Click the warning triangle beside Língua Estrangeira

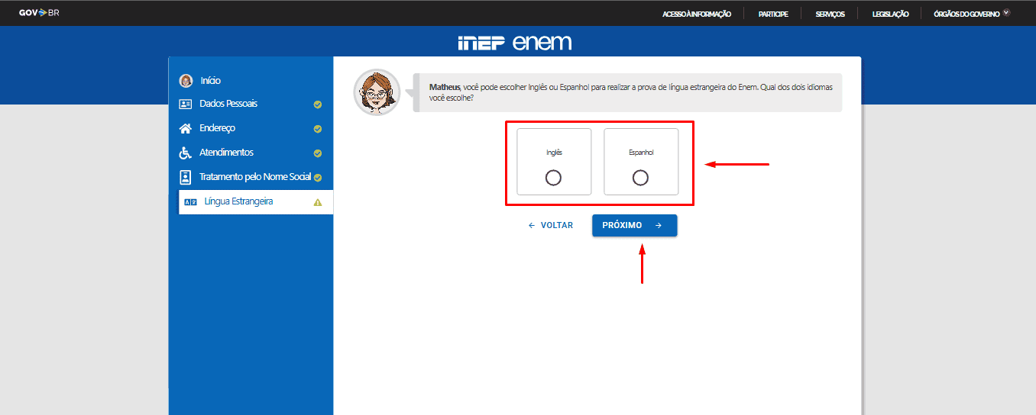[x=318, y=202]
